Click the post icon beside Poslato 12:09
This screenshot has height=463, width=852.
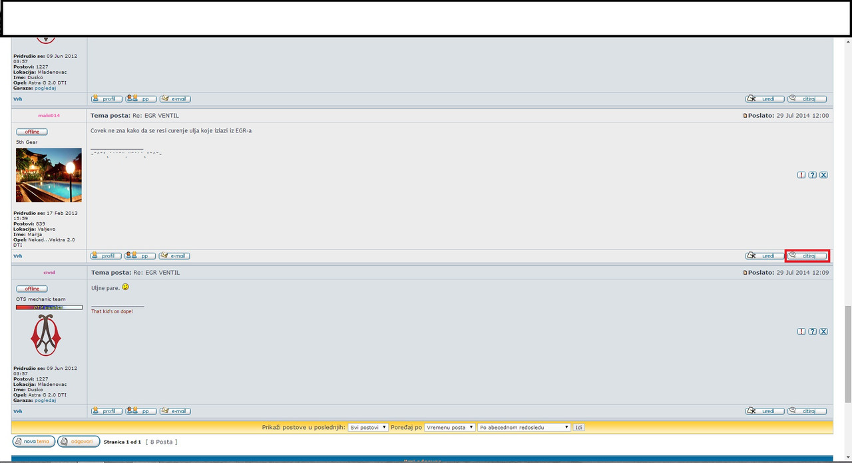coord(745,273)
